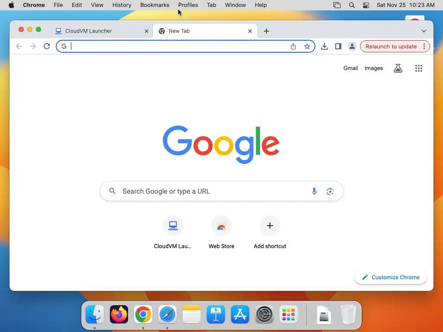Click the date and time clock
The width and height of the screenshot is (443, 332).
pyautogui.click(x=405, y=5)
